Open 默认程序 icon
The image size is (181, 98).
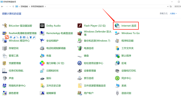117,56
